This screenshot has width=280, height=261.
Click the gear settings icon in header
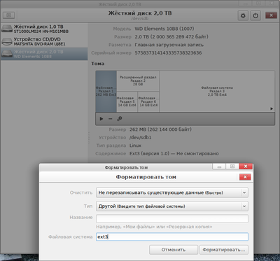[x=243, y=16]
